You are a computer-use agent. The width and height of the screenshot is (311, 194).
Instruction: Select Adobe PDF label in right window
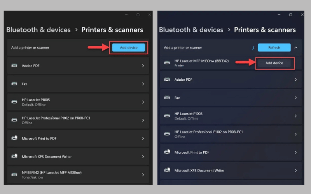[183, 80]
